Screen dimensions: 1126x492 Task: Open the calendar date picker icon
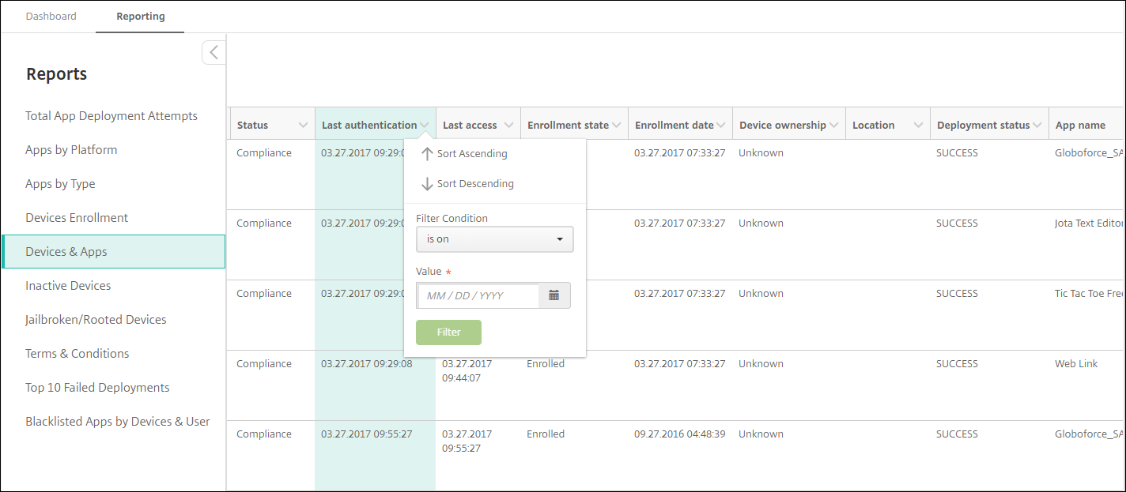click(554, 295)
